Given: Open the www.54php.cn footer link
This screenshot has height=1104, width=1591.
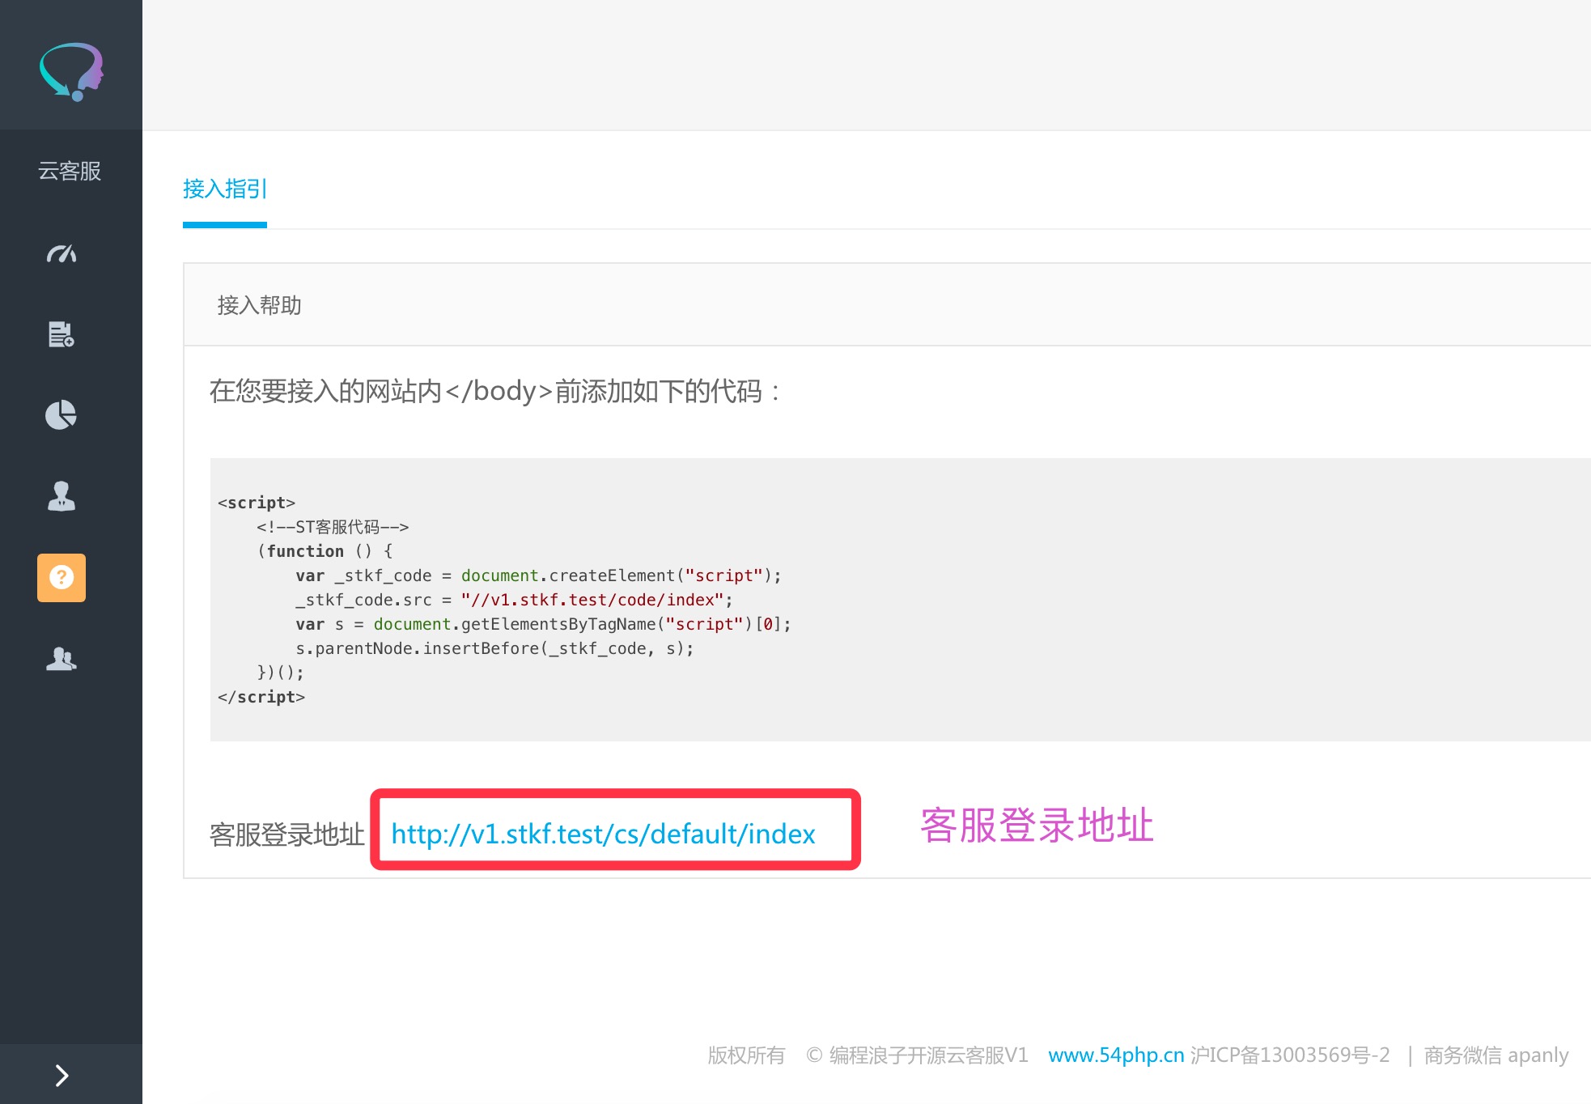Looking at the screenshot, I should click(x=1115, y=1055).
